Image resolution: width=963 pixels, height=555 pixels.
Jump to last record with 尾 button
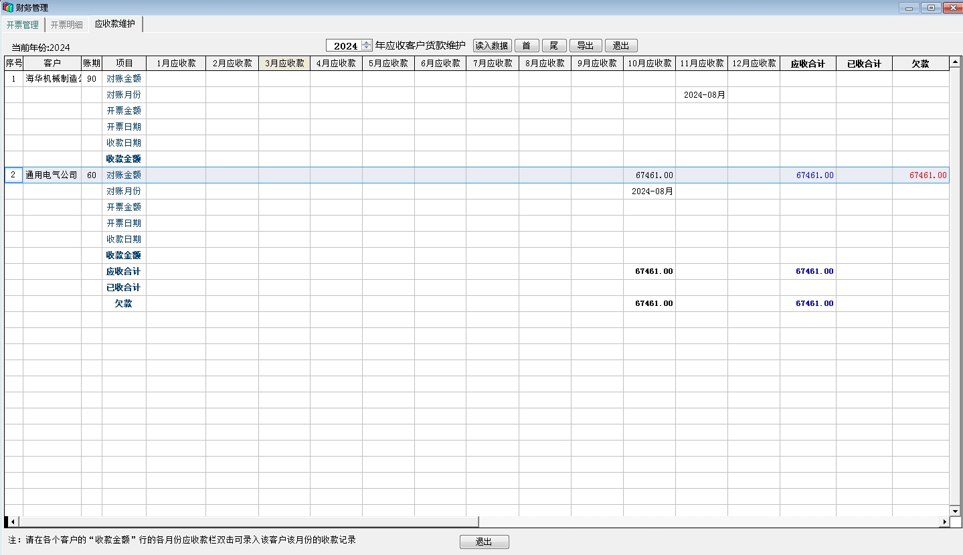point(554,46)
